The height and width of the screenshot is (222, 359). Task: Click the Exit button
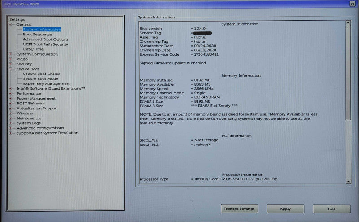pos(332,209)
